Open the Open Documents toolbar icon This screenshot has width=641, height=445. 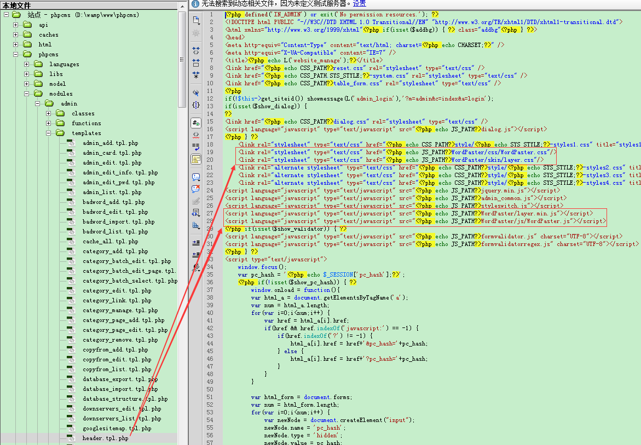coord(196,20)
